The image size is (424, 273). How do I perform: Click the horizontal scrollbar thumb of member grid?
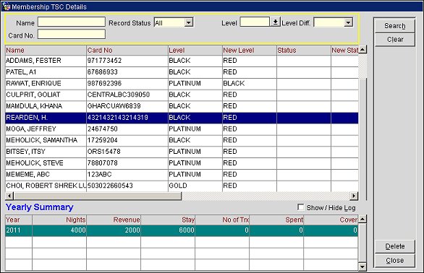(98, 196)
